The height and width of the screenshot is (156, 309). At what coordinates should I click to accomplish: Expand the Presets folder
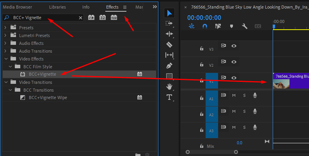click(x=5, y=28)
